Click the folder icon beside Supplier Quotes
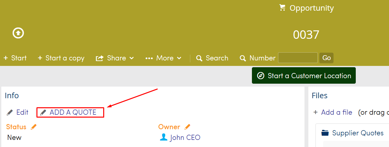This screenshot has height=147, width=389. coord(325,133)
